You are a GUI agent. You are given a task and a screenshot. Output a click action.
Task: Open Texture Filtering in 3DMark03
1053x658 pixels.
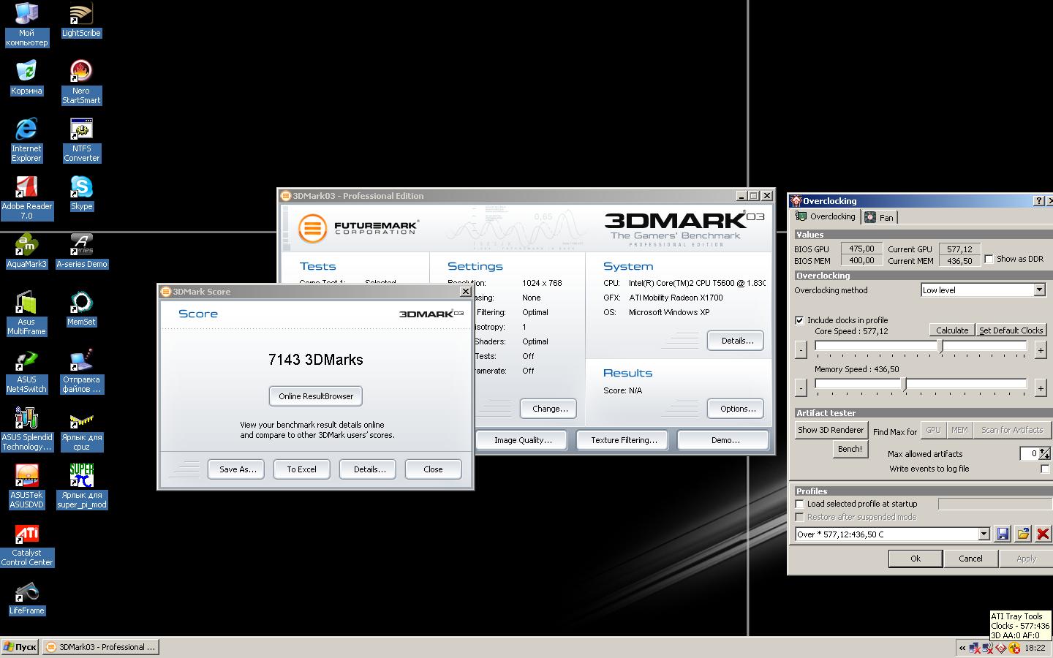pos(624,440)
